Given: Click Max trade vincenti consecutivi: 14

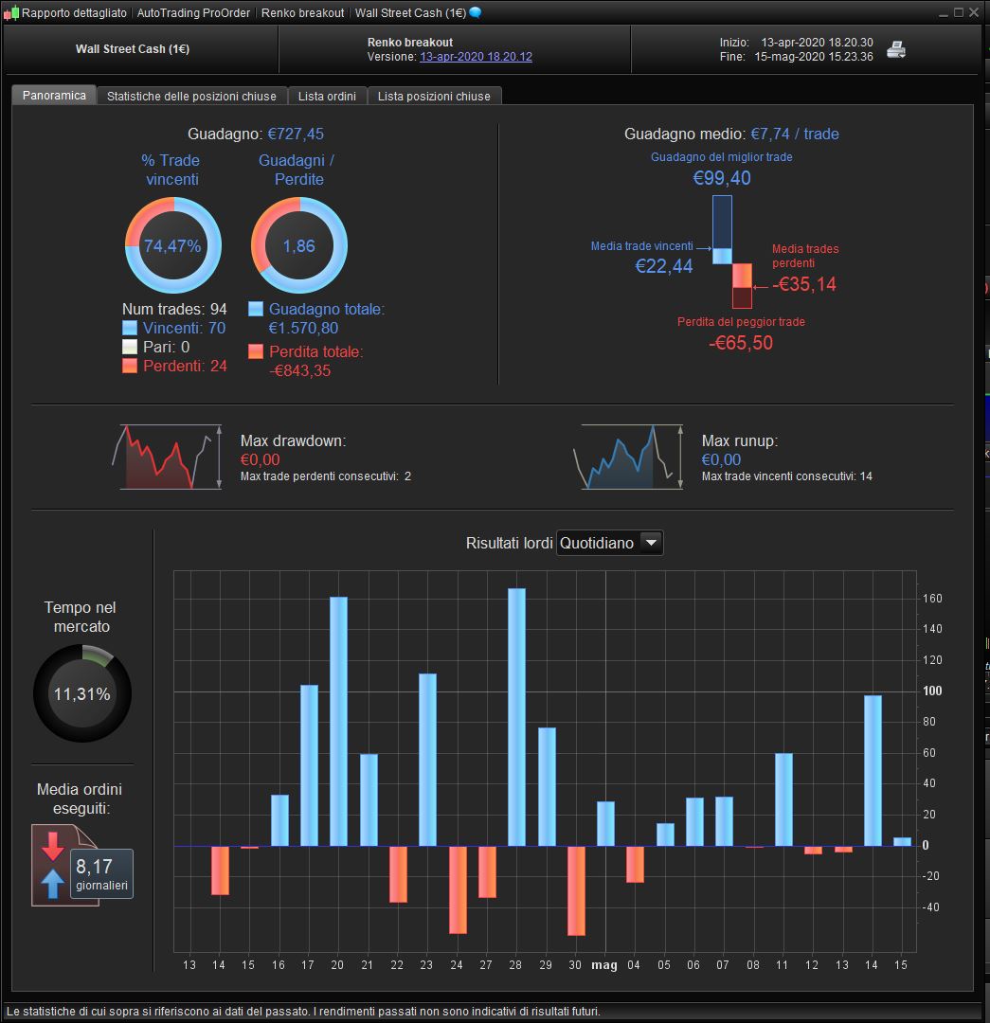Looking at the screenshot, I should click(787, 476).
